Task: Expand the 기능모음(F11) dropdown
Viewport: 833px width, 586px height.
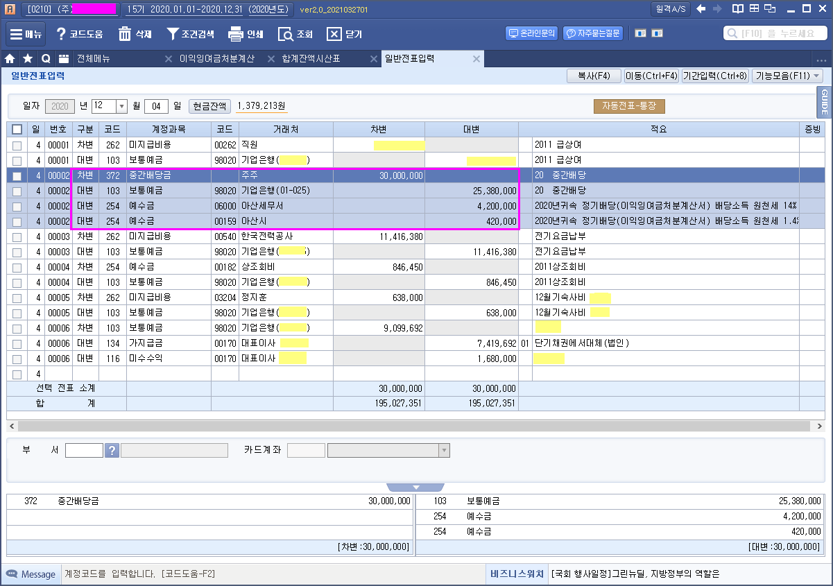Action: [816, 76]
